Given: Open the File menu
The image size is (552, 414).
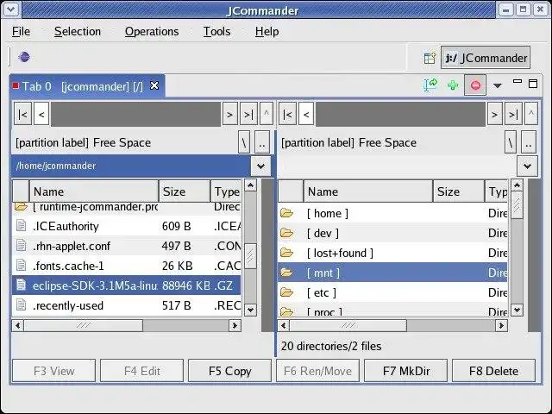Looking at the screenshot, I should (21, 31).
